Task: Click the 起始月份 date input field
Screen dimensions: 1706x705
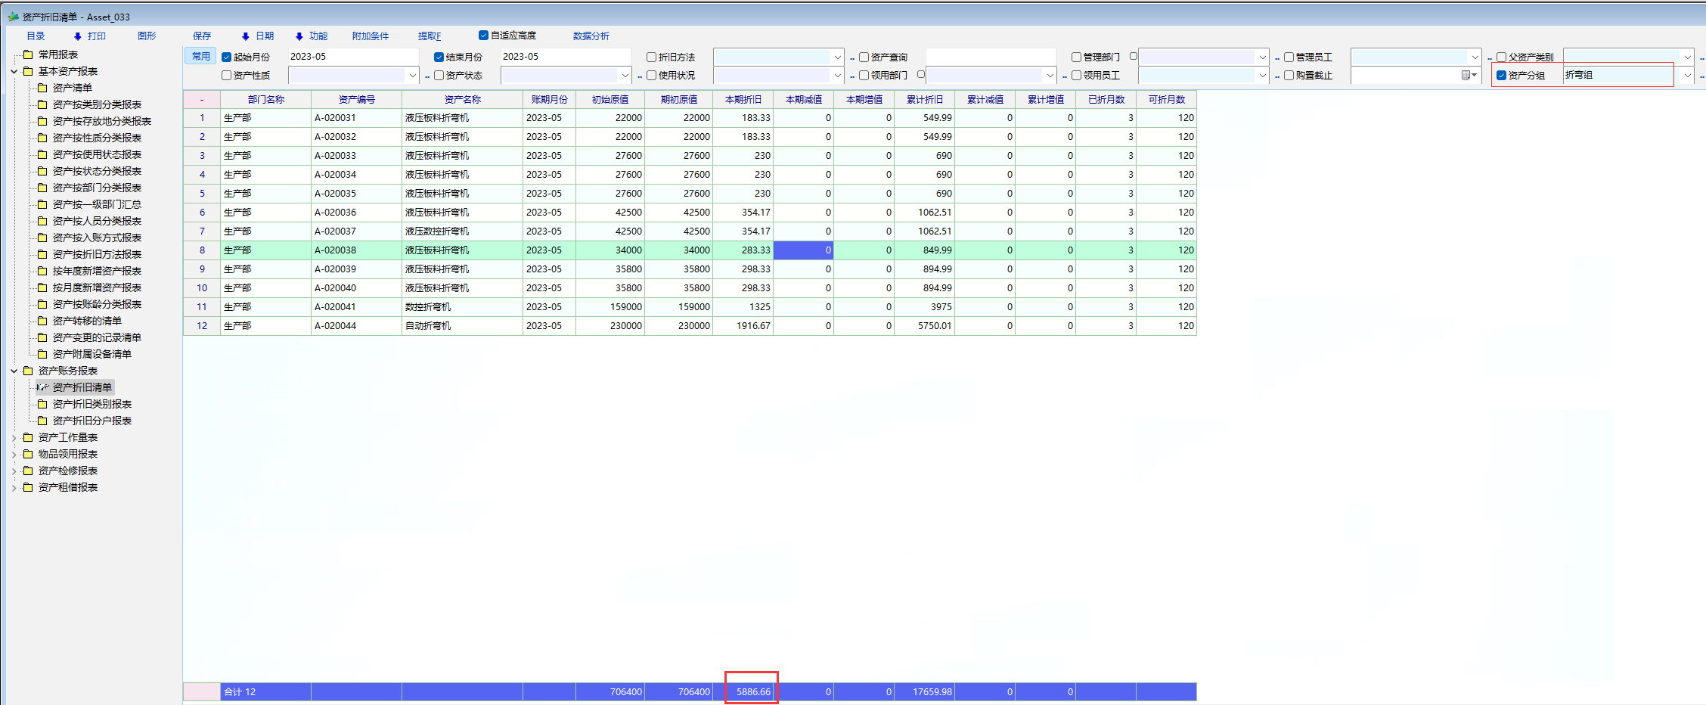Action: 352,57
